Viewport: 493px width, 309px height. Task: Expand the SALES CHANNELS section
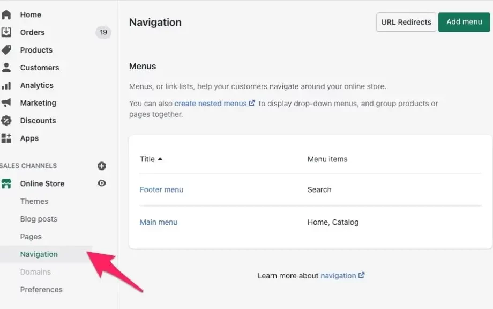tap(29, 166)
